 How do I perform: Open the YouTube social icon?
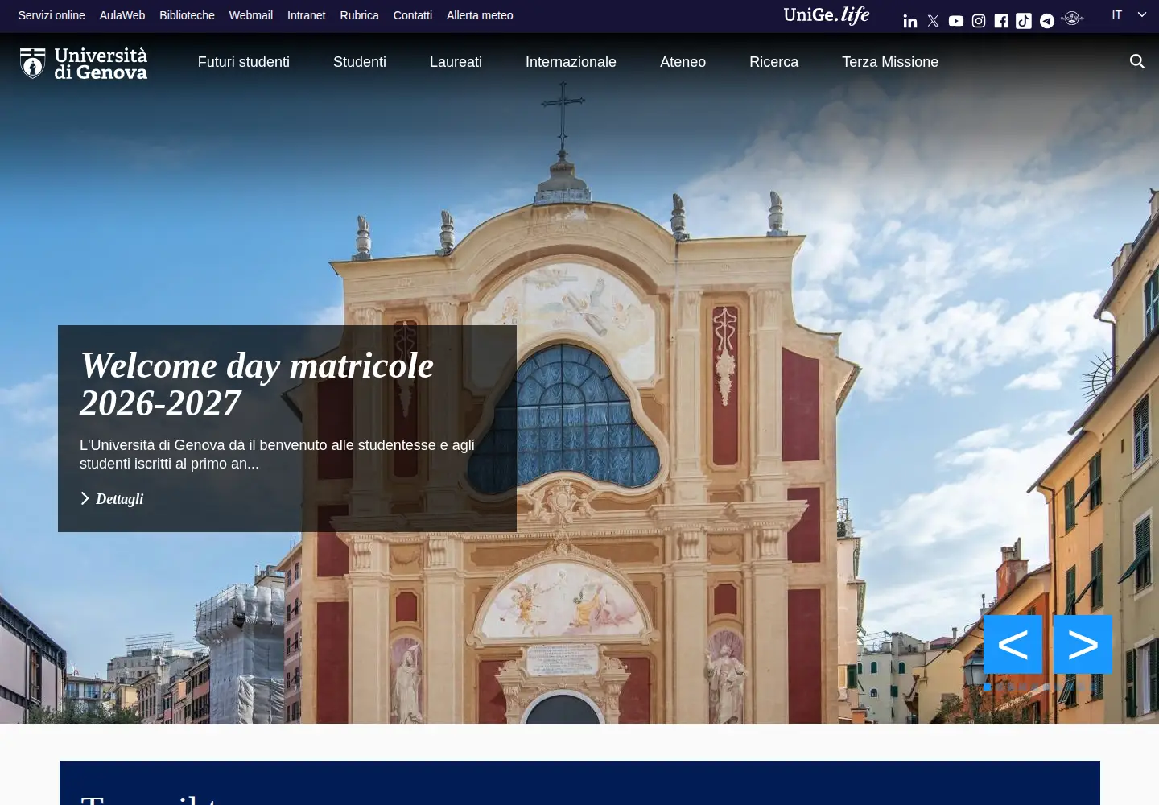[x=956, y=21]
